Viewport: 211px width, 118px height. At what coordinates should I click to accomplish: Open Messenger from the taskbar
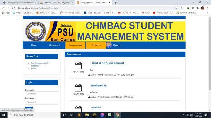(x=102, y=115)
